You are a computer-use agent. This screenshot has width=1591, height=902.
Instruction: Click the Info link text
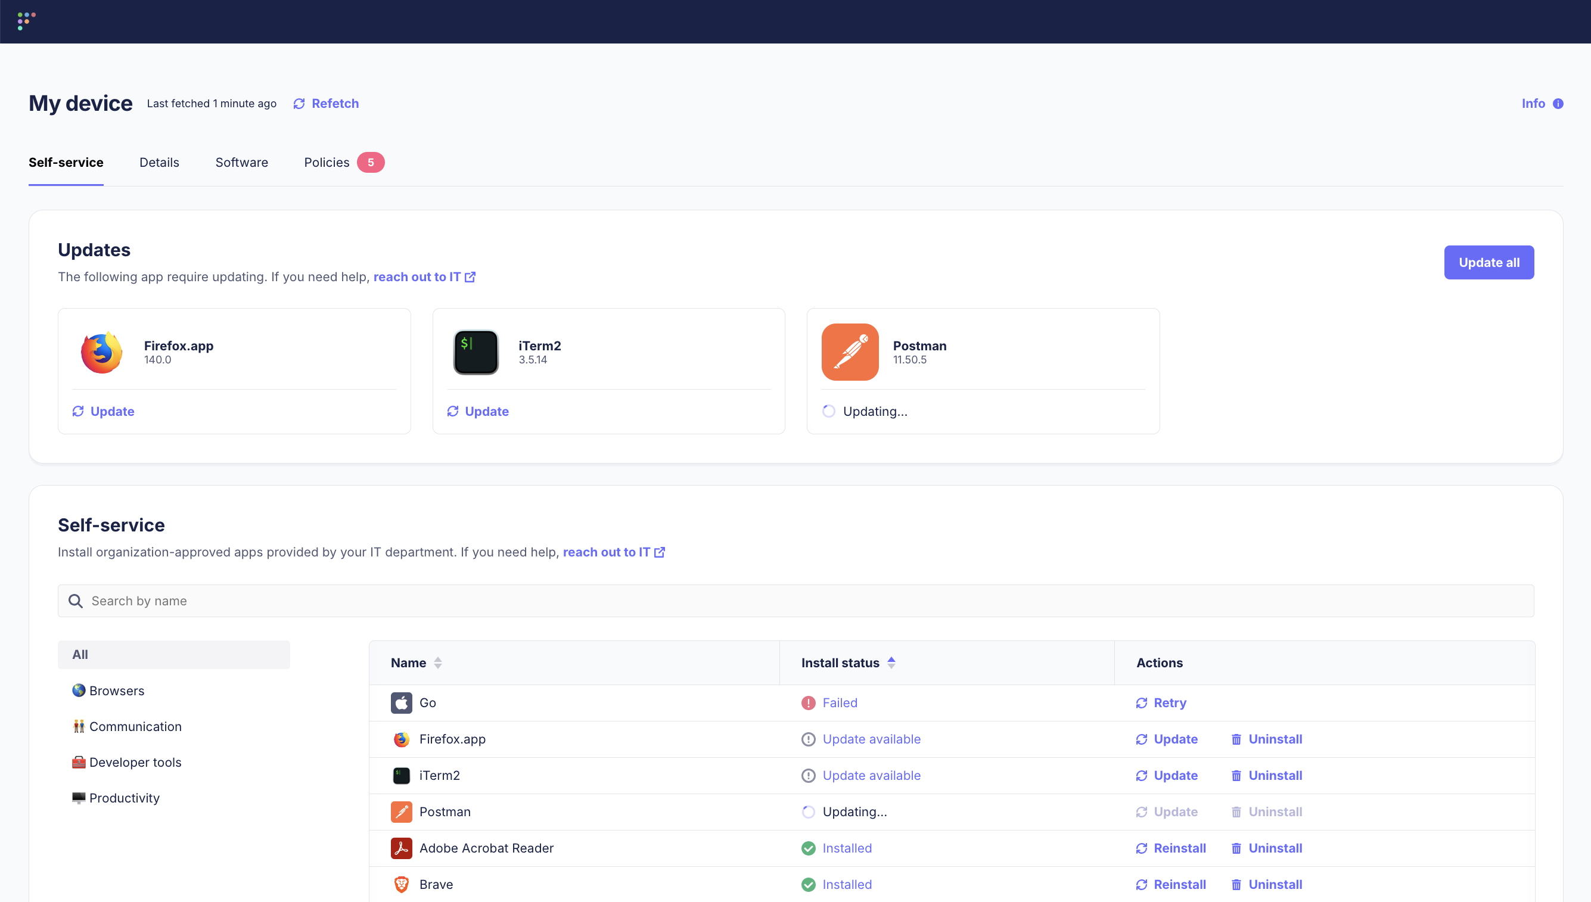coord(1533,104)
